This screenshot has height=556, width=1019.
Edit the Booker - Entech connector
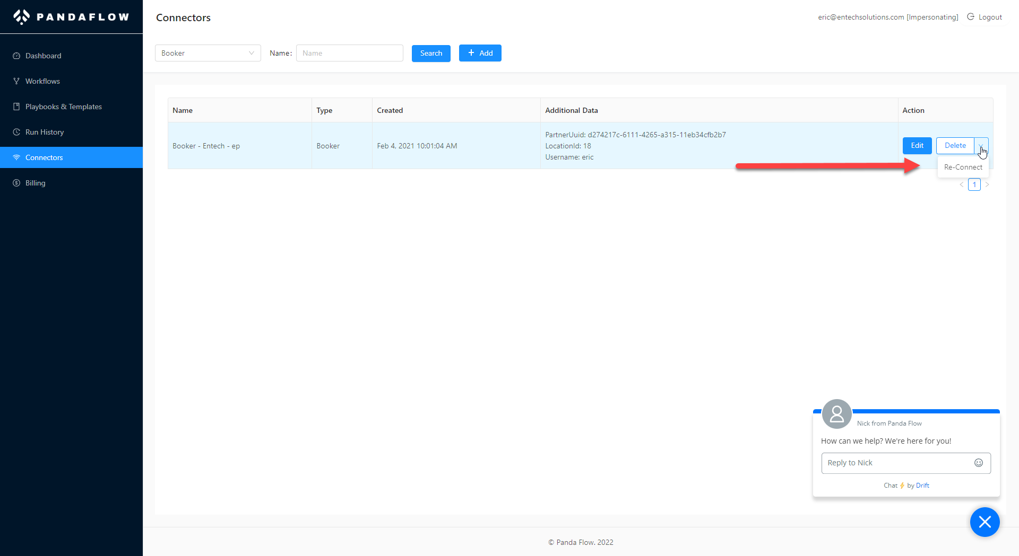coord(917,146)
